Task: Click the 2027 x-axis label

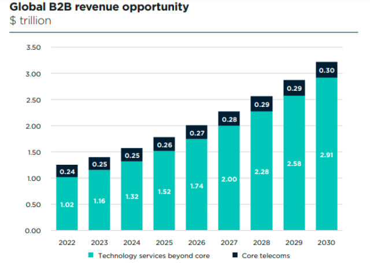Action: click(x=229, y=242)
